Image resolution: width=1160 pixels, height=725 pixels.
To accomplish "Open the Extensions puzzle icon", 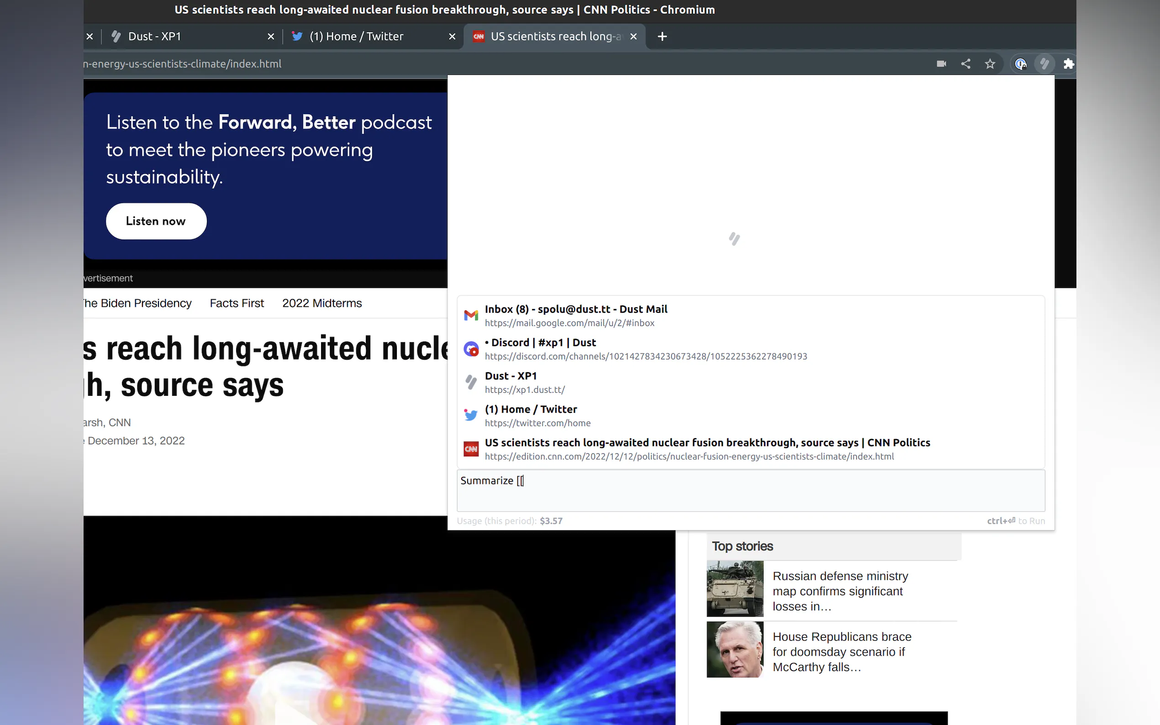I will 1068,64.
